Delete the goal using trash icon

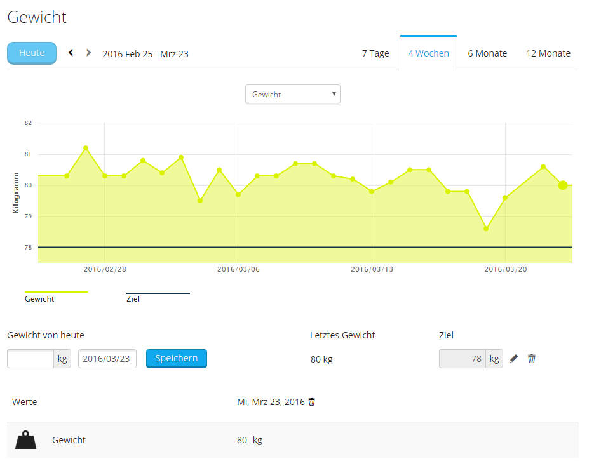pos(532,359)
